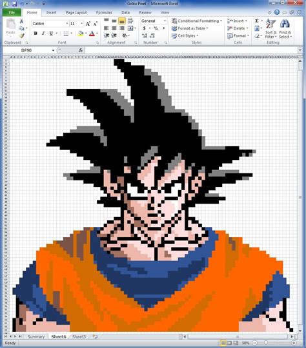Image resolution: width=306 pixels, height=348 pixels.
Task: Click the Find & Select binoculars
Action: (285, 28)
